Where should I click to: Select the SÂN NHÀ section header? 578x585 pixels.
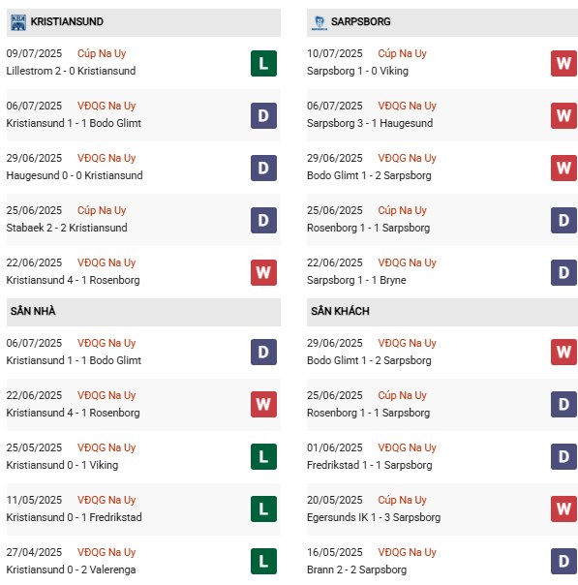[x=143, y=312]
